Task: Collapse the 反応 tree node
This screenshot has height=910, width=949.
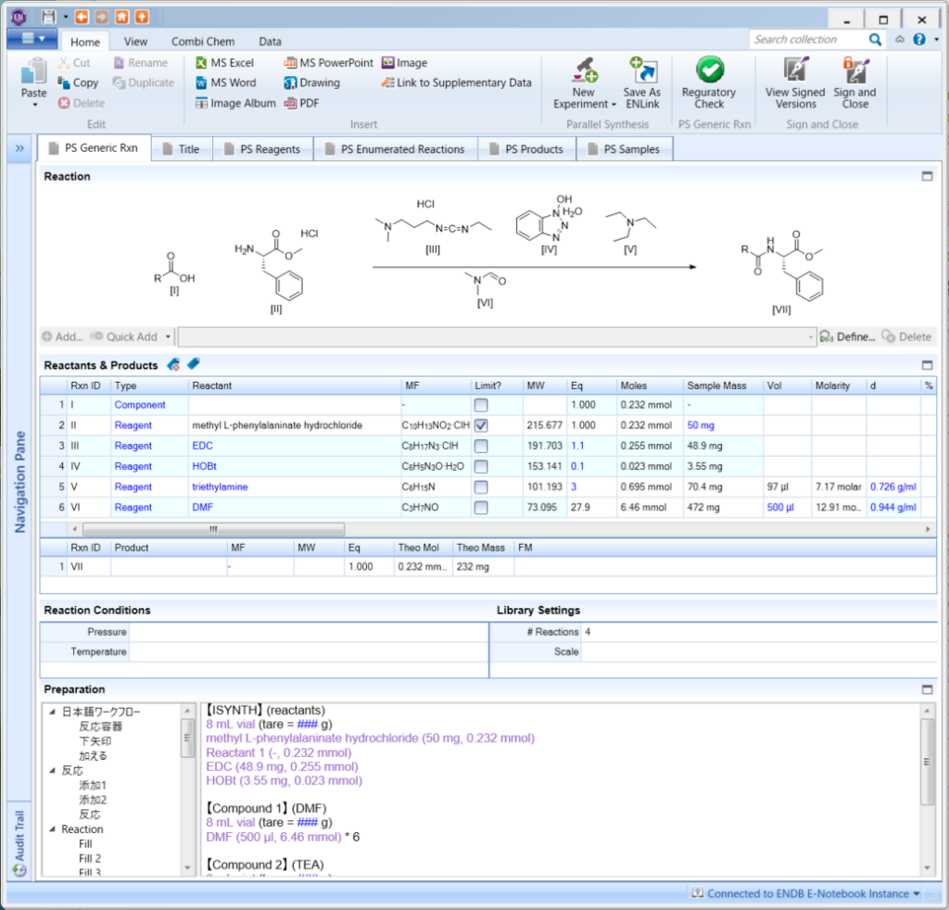Action: (x=53, y=771)
